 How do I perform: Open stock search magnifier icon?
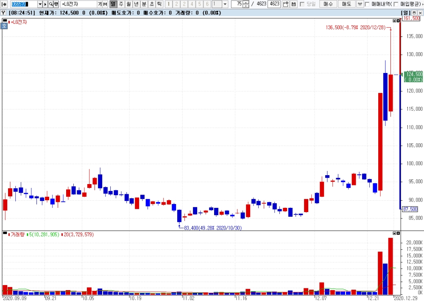pyautogui.click(x=50, y=4)
